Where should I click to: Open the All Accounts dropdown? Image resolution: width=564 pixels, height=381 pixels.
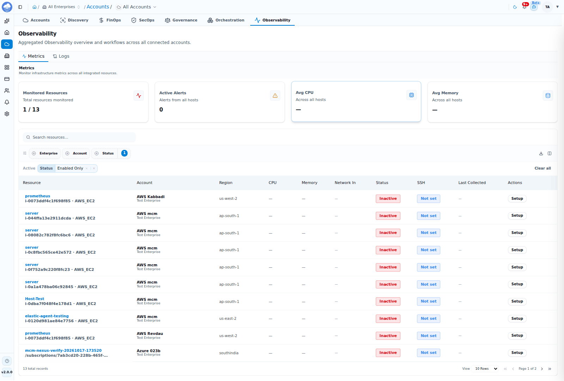136,7
